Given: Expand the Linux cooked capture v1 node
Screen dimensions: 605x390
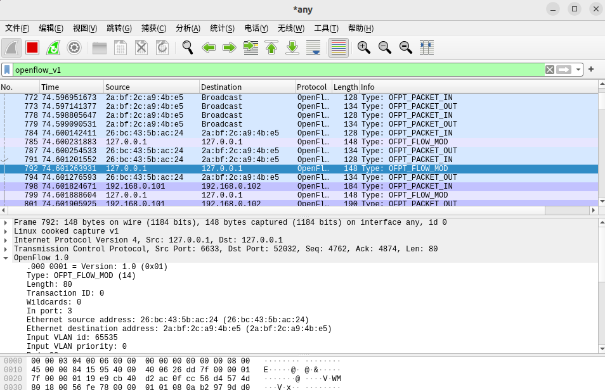Looking at the screenshot, I should [x=6, y=231].
